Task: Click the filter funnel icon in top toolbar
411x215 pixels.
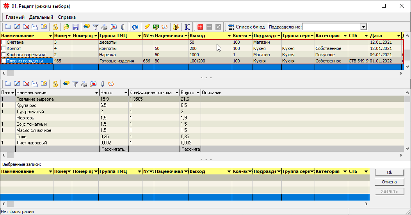Action: pos(95,27)
